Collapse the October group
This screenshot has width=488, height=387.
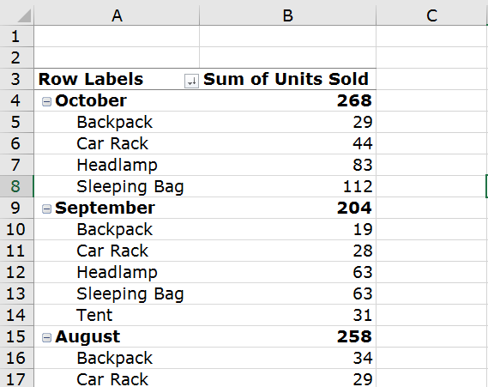pyautogui.click(x=46, y=101)
